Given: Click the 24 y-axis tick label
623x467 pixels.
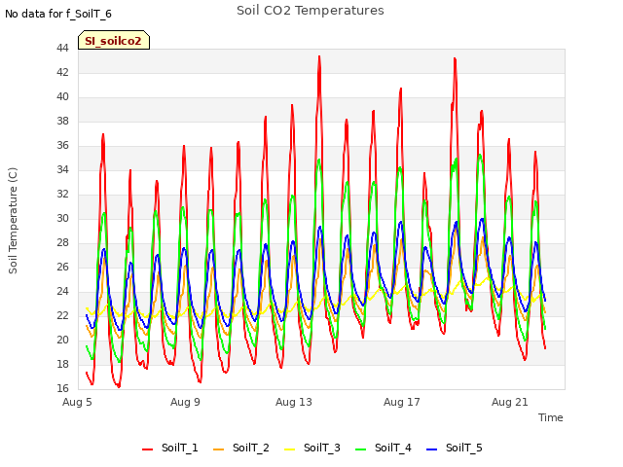Looking at the screenshot, I should coord(62,292).
